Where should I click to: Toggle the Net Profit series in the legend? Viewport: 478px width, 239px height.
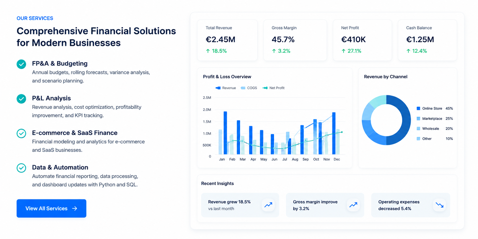273,88
